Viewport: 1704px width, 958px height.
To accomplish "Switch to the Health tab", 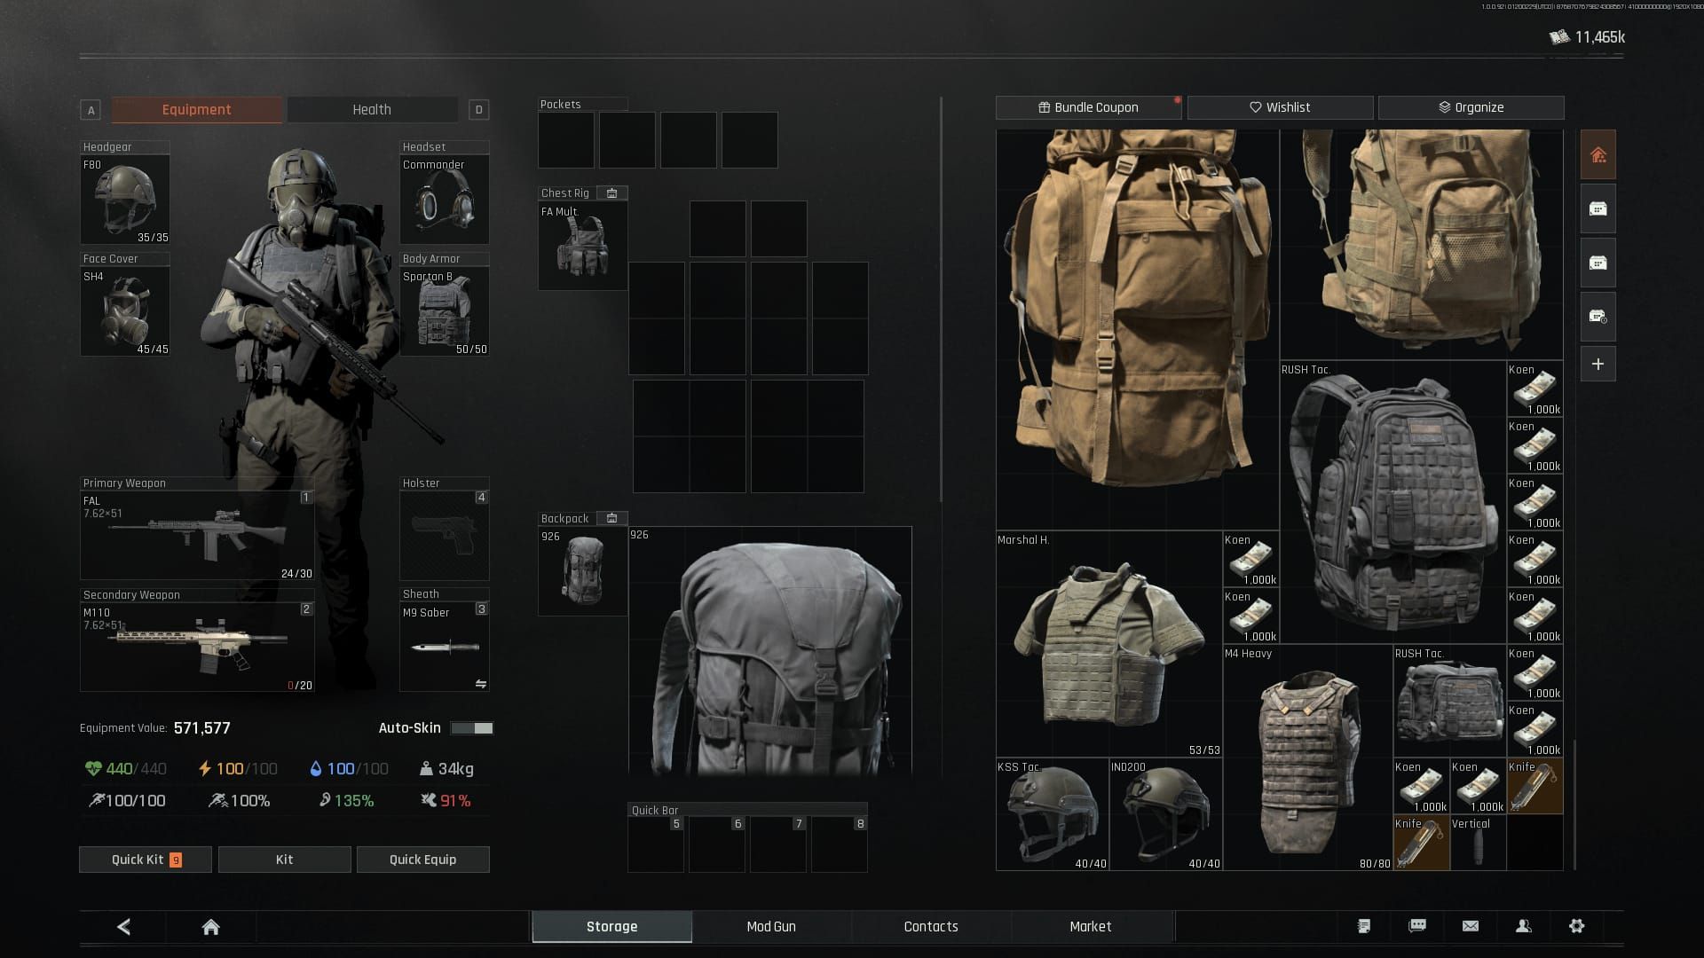I will [x=372, y=109].
